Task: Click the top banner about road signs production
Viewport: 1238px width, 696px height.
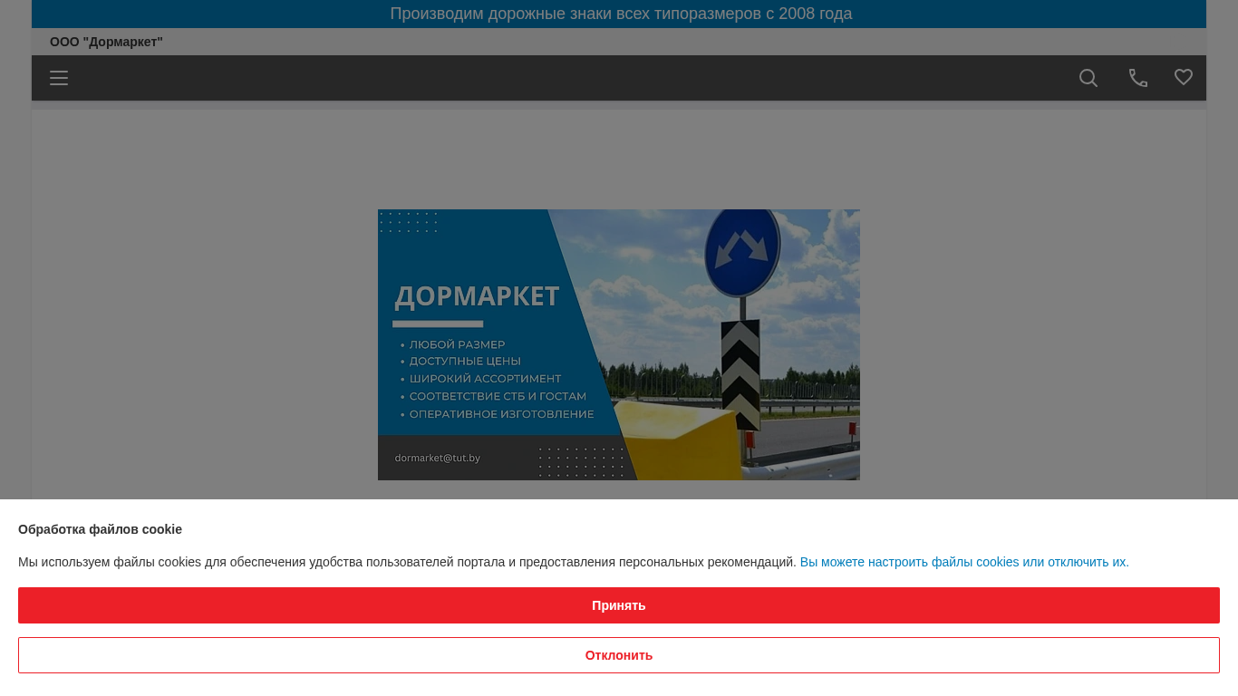Action: click(x=619, y=14)
